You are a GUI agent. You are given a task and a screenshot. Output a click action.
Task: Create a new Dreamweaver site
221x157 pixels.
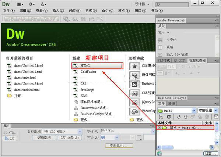point(91,108)
